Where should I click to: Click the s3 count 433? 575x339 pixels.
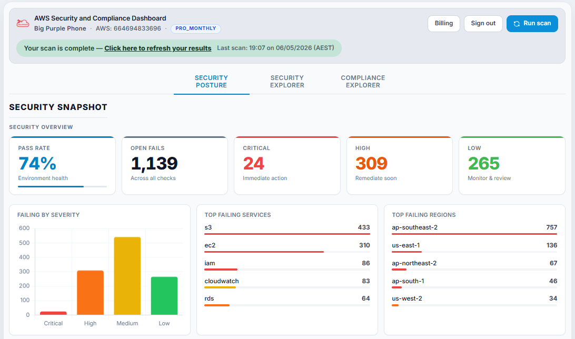[364, 227]
